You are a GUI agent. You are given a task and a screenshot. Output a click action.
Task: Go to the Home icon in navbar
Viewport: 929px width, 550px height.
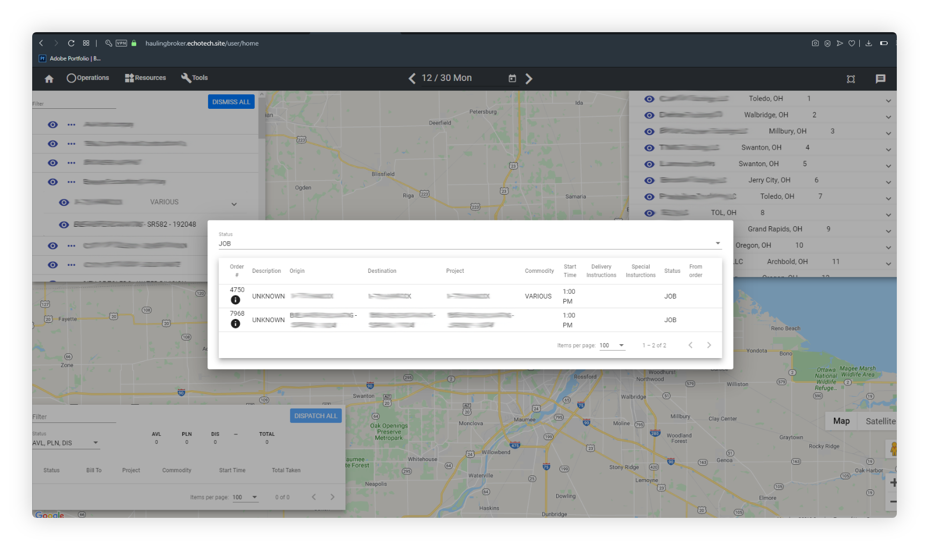click(x=49, y=79)
